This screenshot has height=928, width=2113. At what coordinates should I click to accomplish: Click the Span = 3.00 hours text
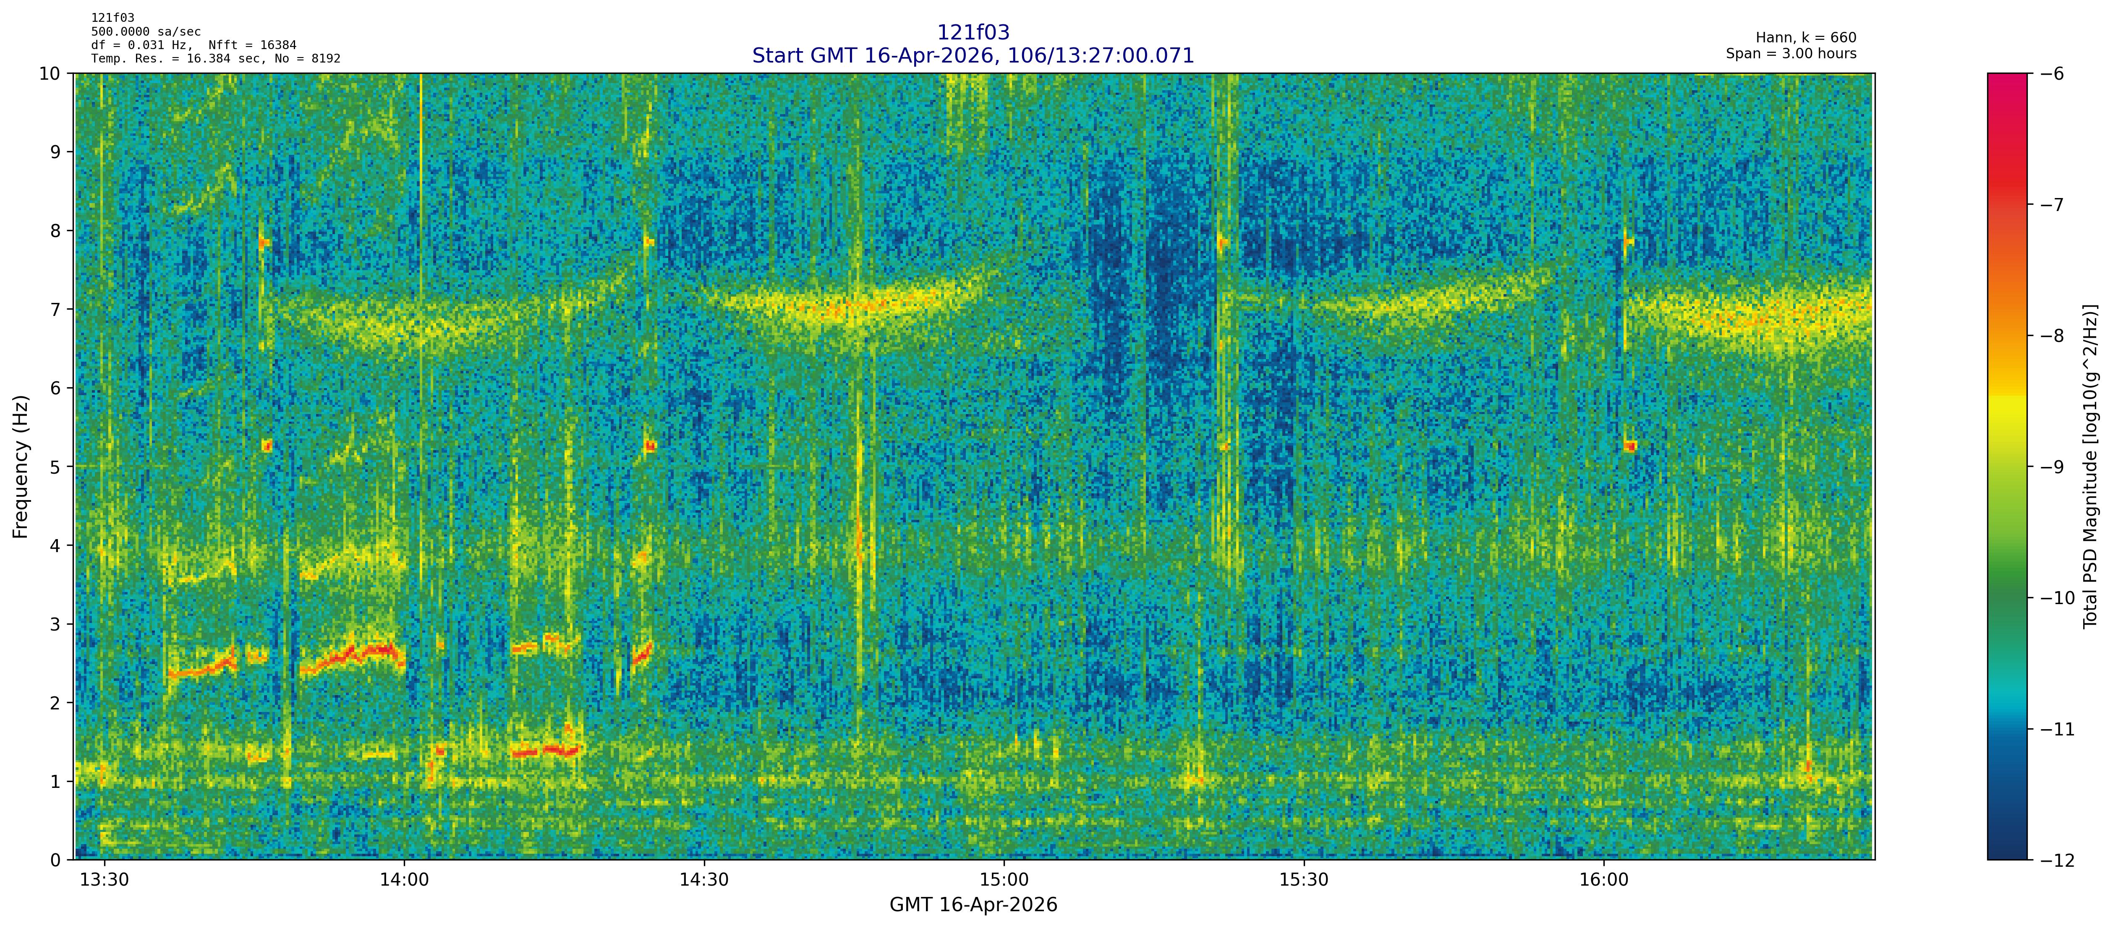[x=1791, y=53]
